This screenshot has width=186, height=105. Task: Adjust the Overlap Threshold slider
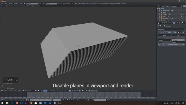point(171,45)
